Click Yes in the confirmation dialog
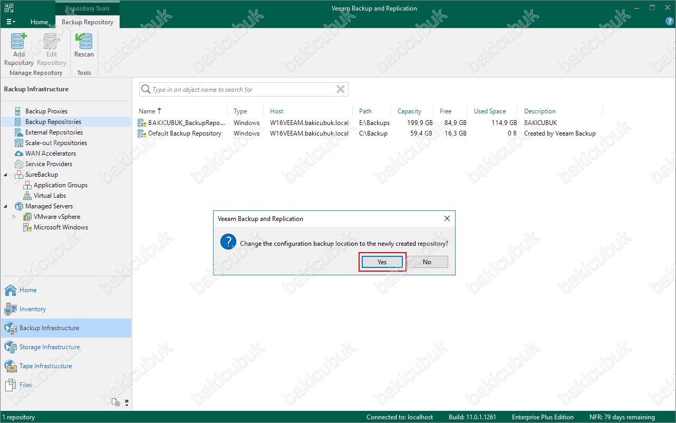676x423 pixels. 382,262
